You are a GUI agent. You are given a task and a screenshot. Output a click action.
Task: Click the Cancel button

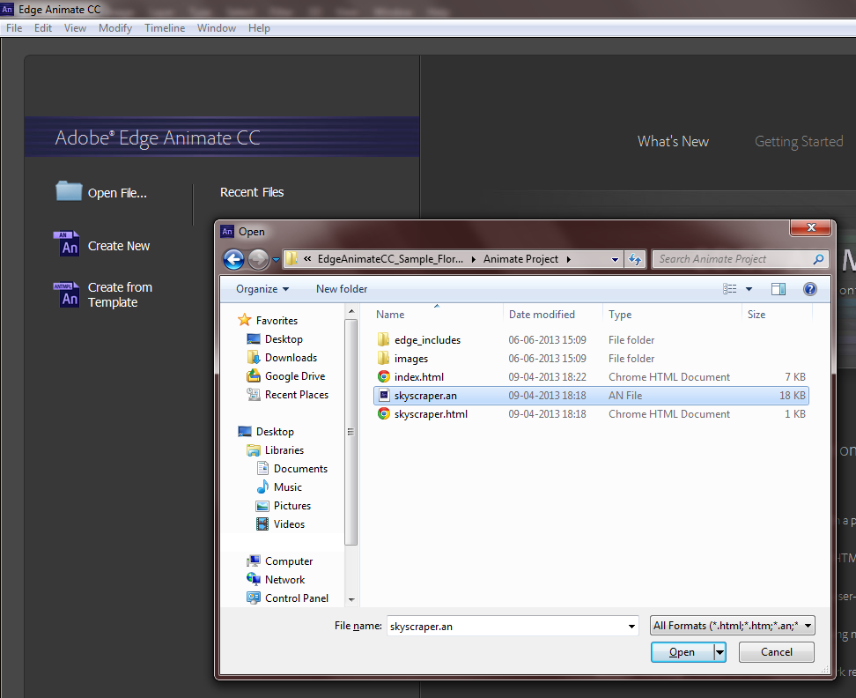(x=776, y=652)
